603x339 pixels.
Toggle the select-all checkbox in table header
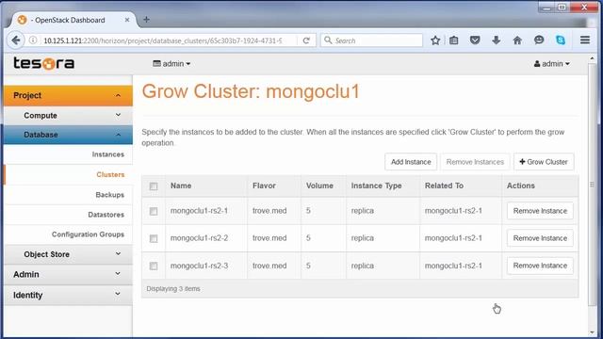coord(154,186)
